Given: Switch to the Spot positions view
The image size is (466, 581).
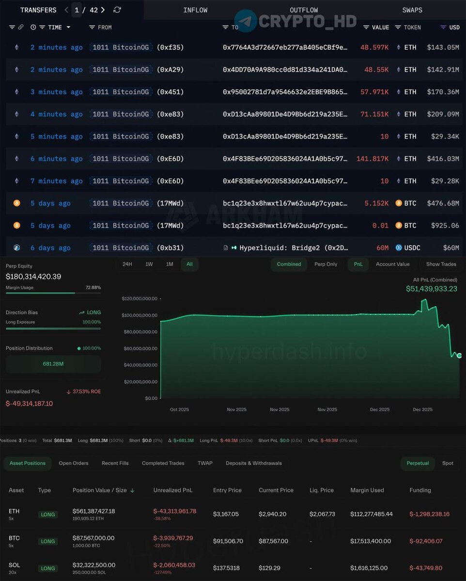Looking at the screenshot, I should click(448, 463).
